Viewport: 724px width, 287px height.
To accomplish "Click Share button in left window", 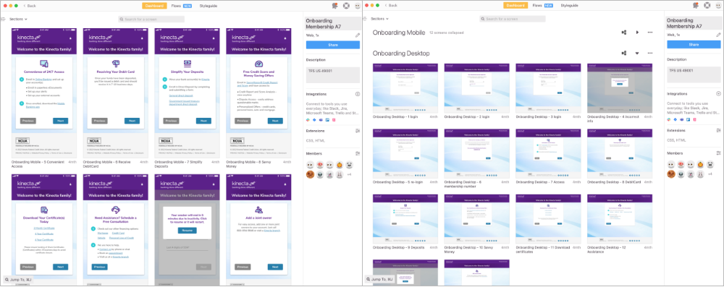I will pyautogui.click(x=332, y=45).
